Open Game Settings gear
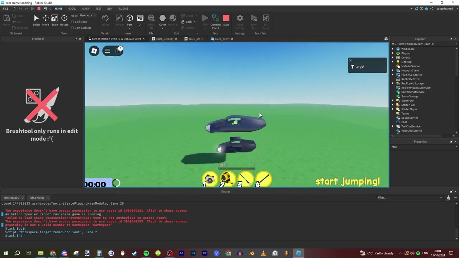Image resolution: width=459 pixels, height=258 pixels. click(x=240, y=22)
